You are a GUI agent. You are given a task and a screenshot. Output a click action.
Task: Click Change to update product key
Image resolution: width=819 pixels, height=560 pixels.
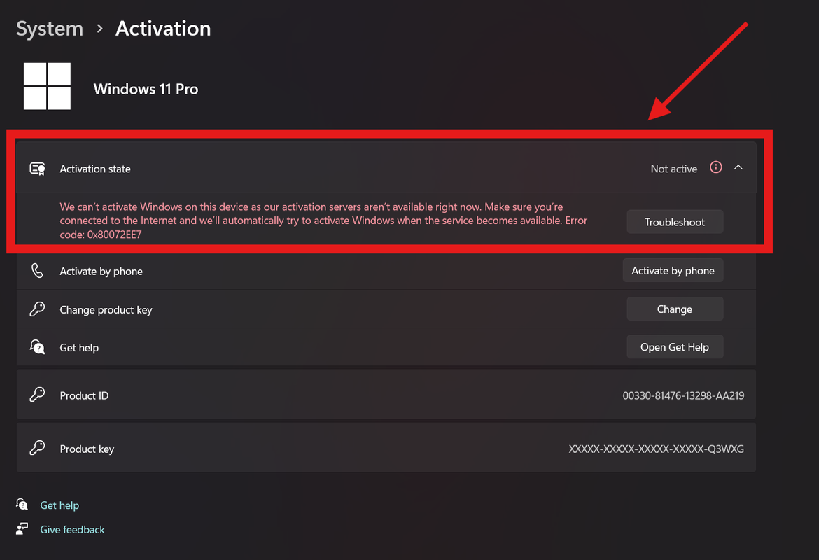(x=675, y=309)
